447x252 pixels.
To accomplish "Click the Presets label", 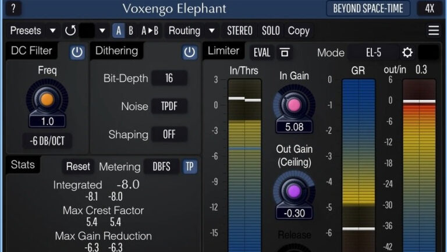I will tap(26, 30).
